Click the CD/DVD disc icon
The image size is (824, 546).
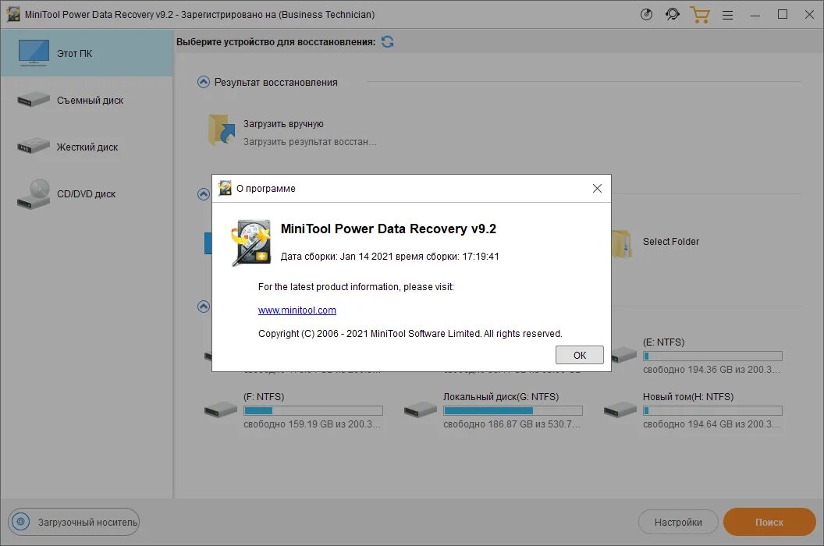pos(33,194)
